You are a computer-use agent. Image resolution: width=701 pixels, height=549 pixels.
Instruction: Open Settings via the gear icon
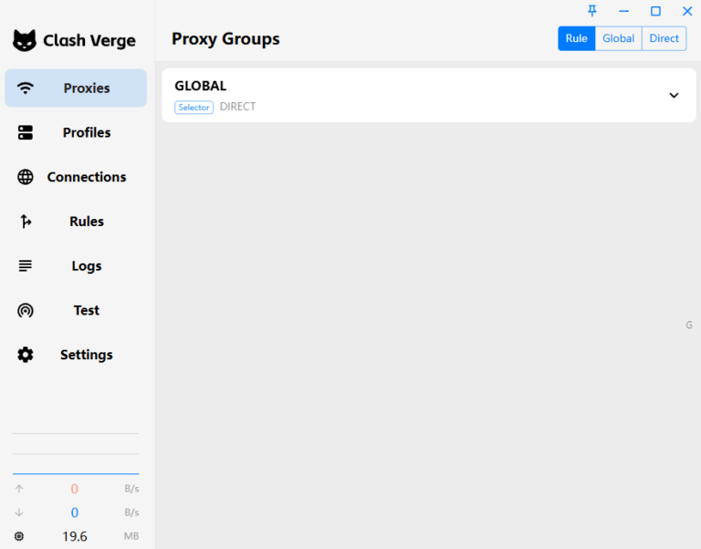[26, 355]
